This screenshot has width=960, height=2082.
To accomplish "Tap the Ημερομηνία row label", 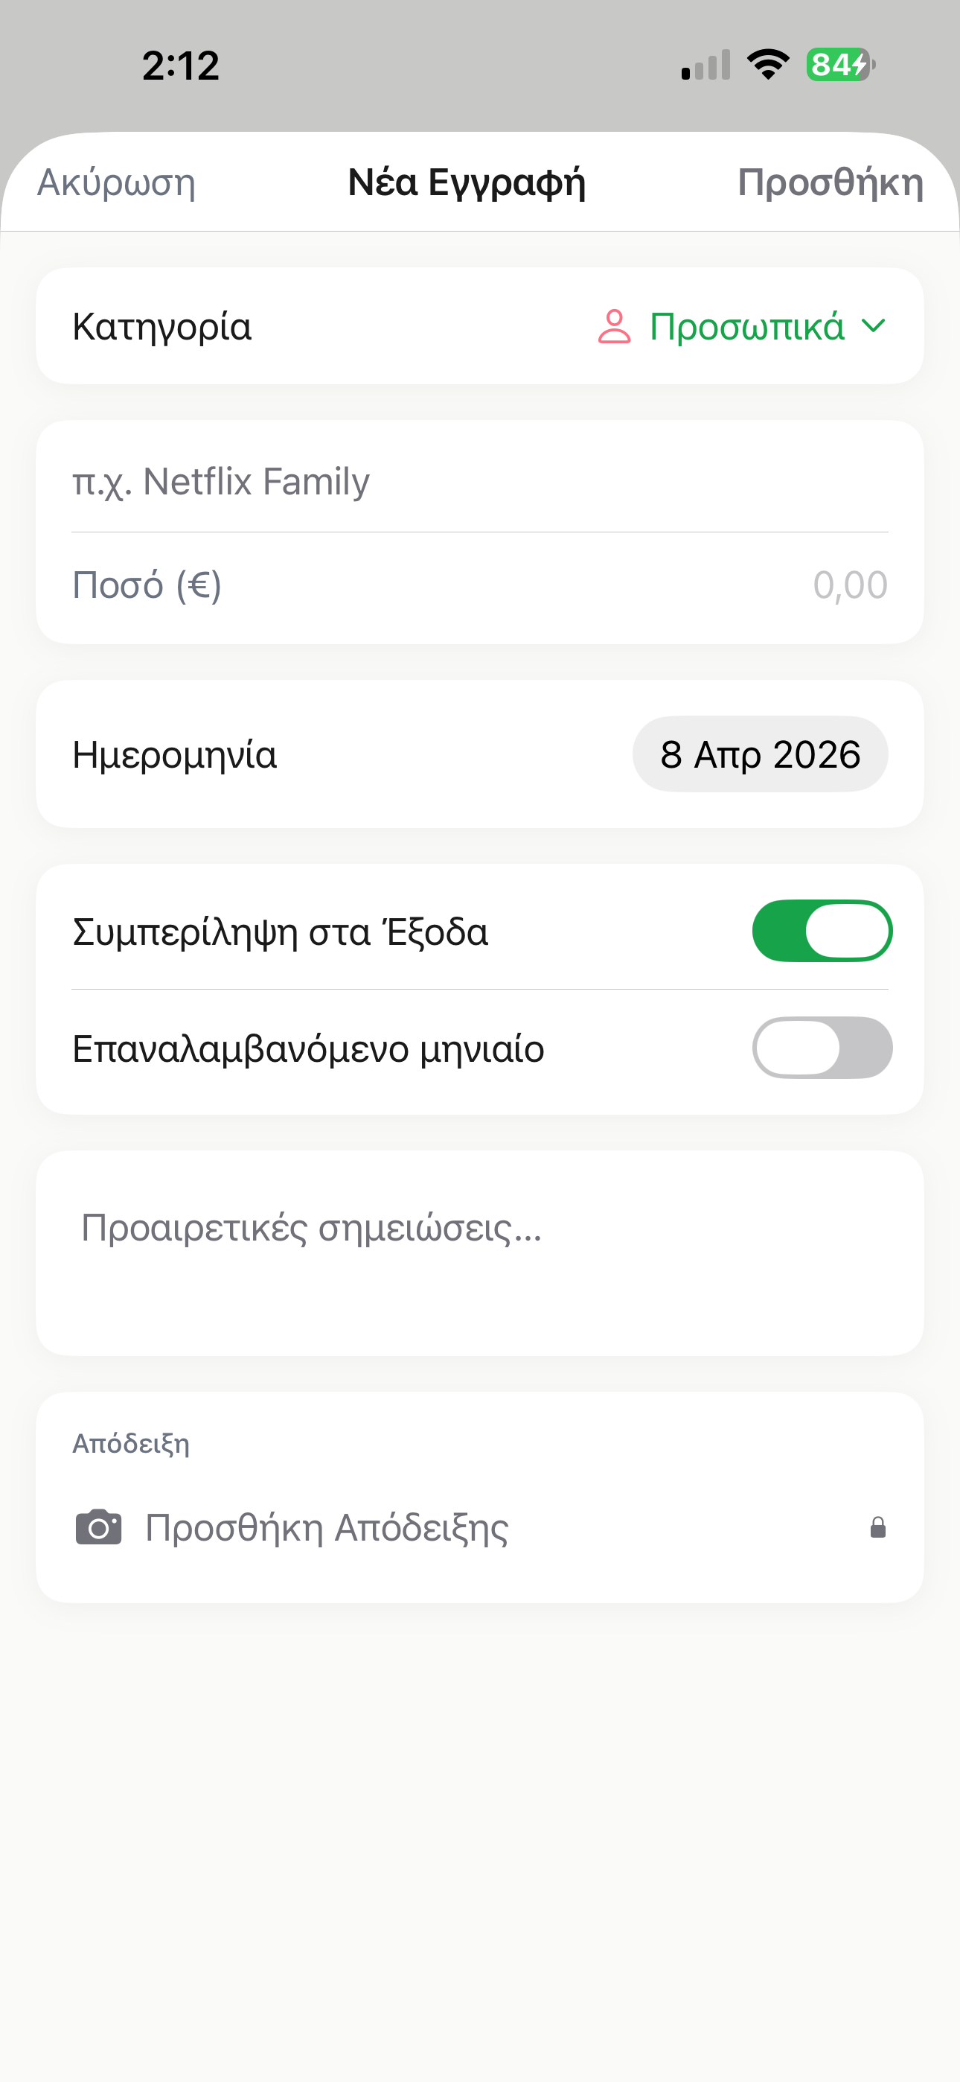I will tap(175, 755).
